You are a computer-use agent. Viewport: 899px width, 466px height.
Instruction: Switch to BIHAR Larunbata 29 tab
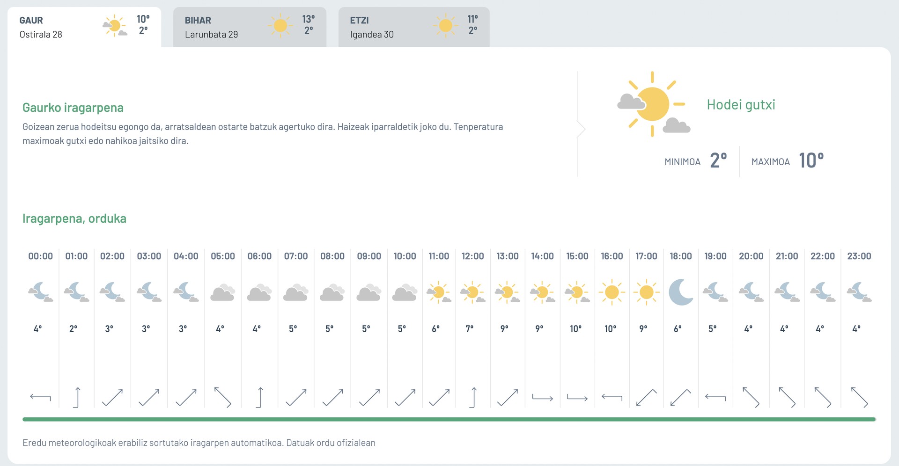click(x=250, y=27)
